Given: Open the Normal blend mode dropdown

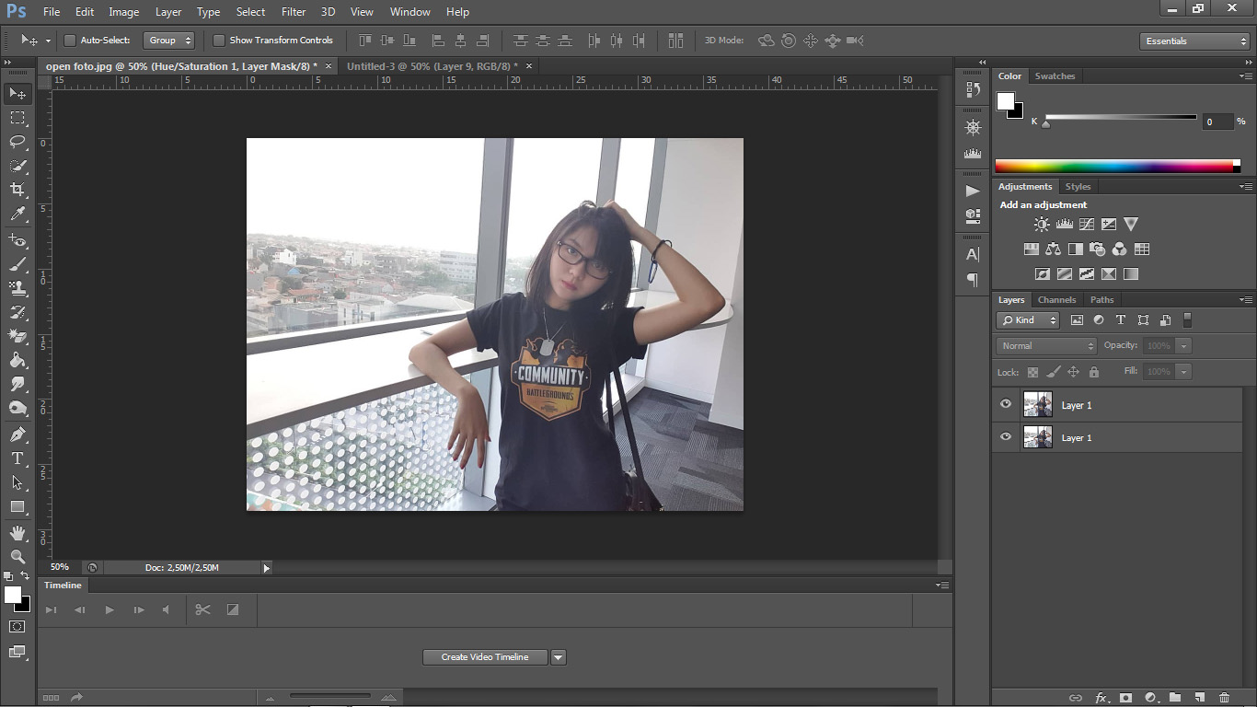Looking at the screenshot, I should 1046,346.
